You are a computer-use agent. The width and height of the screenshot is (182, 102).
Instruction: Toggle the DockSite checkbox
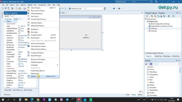19,76
